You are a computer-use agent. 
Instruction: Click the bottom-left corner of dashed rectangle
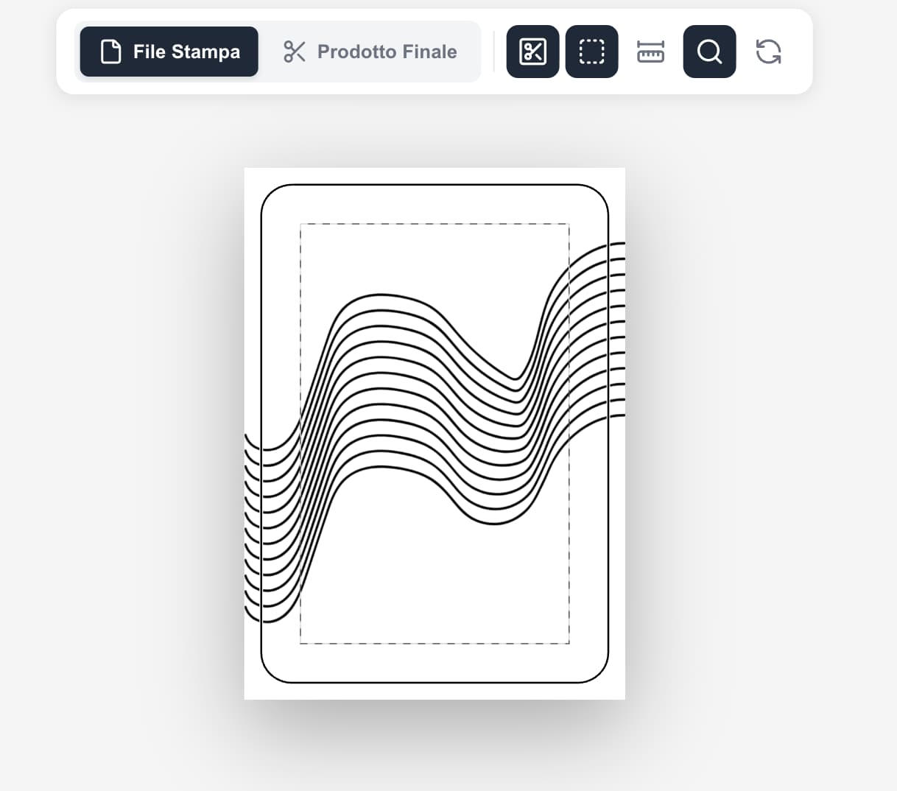click(x=300, y=643)
